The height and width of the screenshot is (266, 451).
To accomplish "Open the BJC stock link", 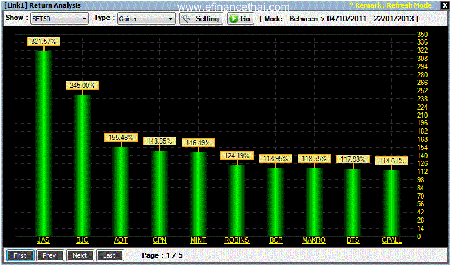I will click(x=82, y=240).
